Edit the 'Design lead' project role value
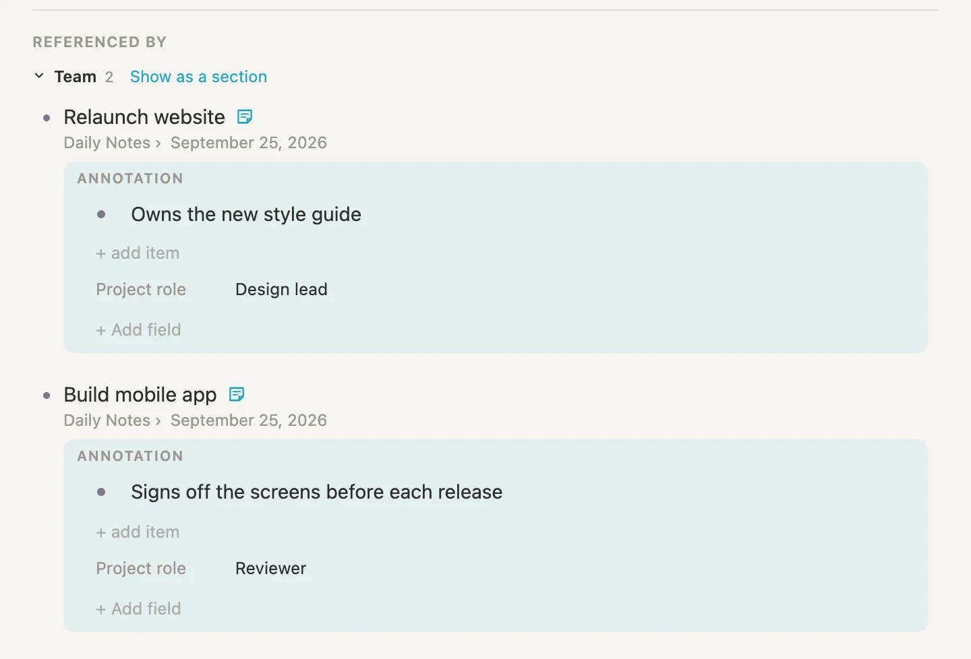This screenshot has width=971, height=659. click(x=281, y=290)
